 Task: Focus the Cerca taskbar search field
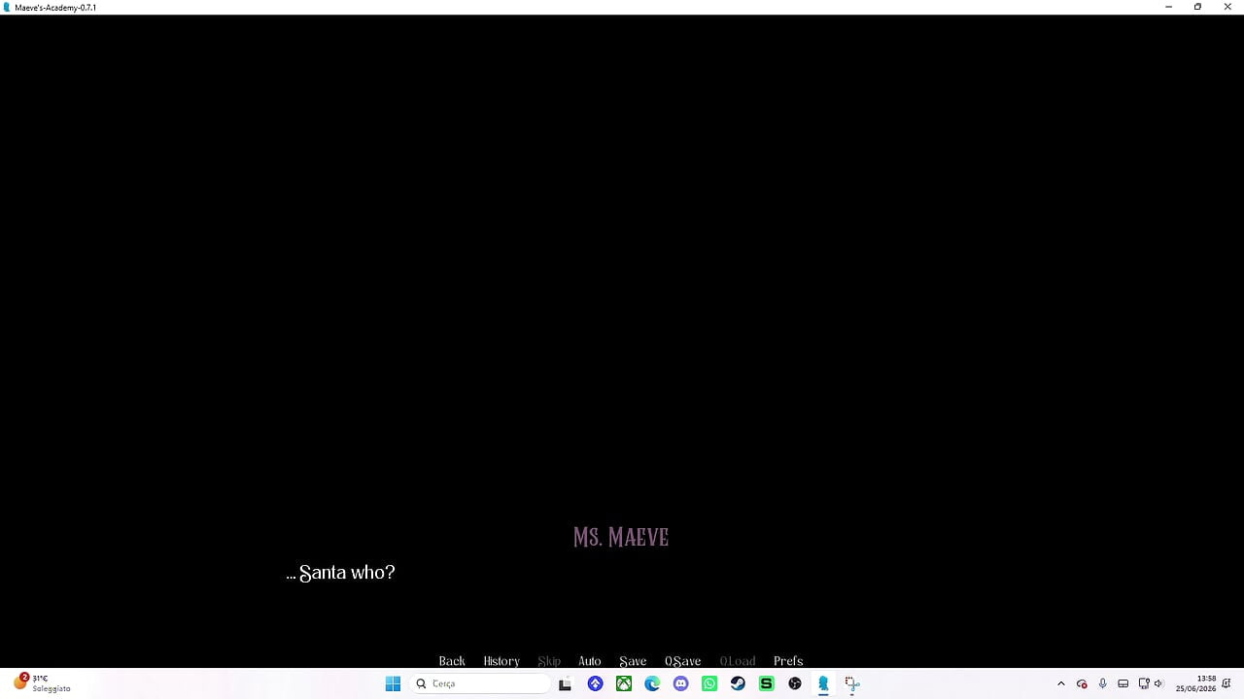click(x=481, y=683)
